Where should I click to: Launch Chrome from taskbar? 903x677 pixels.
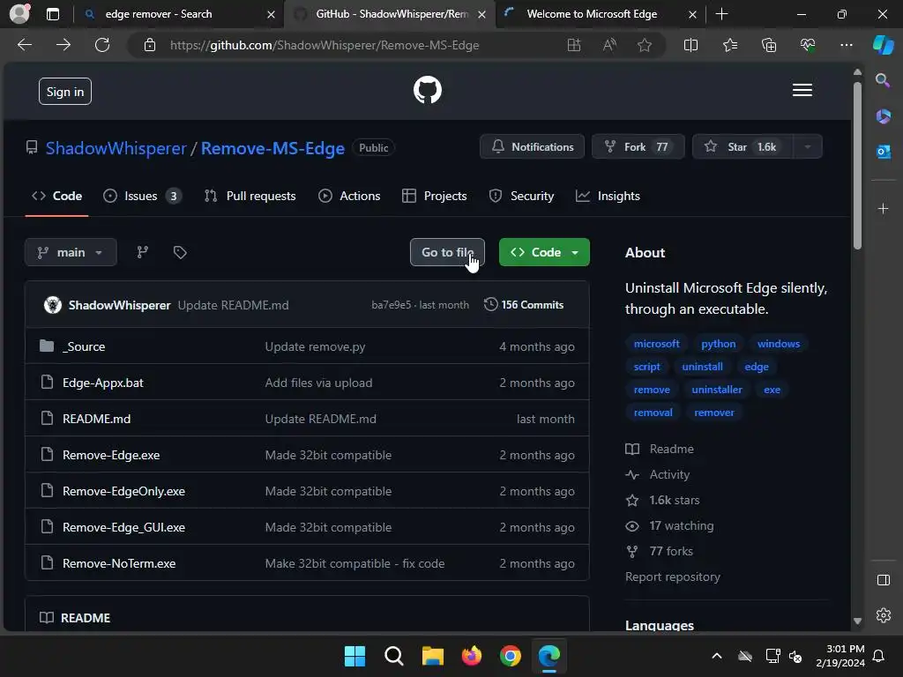click(x=511, y=656)
